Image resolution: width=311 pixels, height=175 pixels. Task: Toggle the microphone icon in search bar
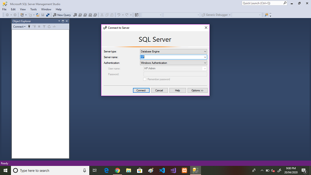tap(85, 170)
